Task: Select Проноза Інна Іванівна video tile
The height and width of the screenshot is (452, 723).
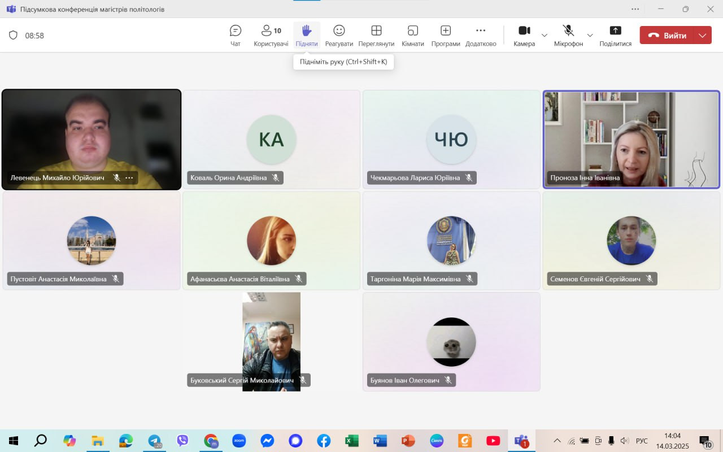Action: tap(631, 139)
